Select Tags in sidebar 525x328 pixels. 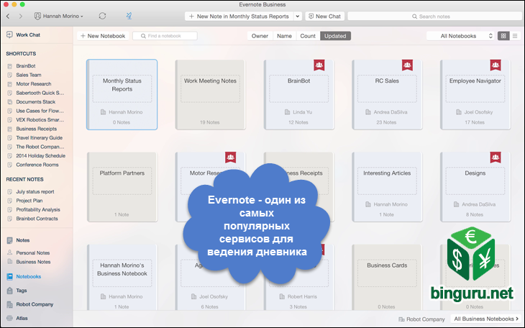click(21, 291)
